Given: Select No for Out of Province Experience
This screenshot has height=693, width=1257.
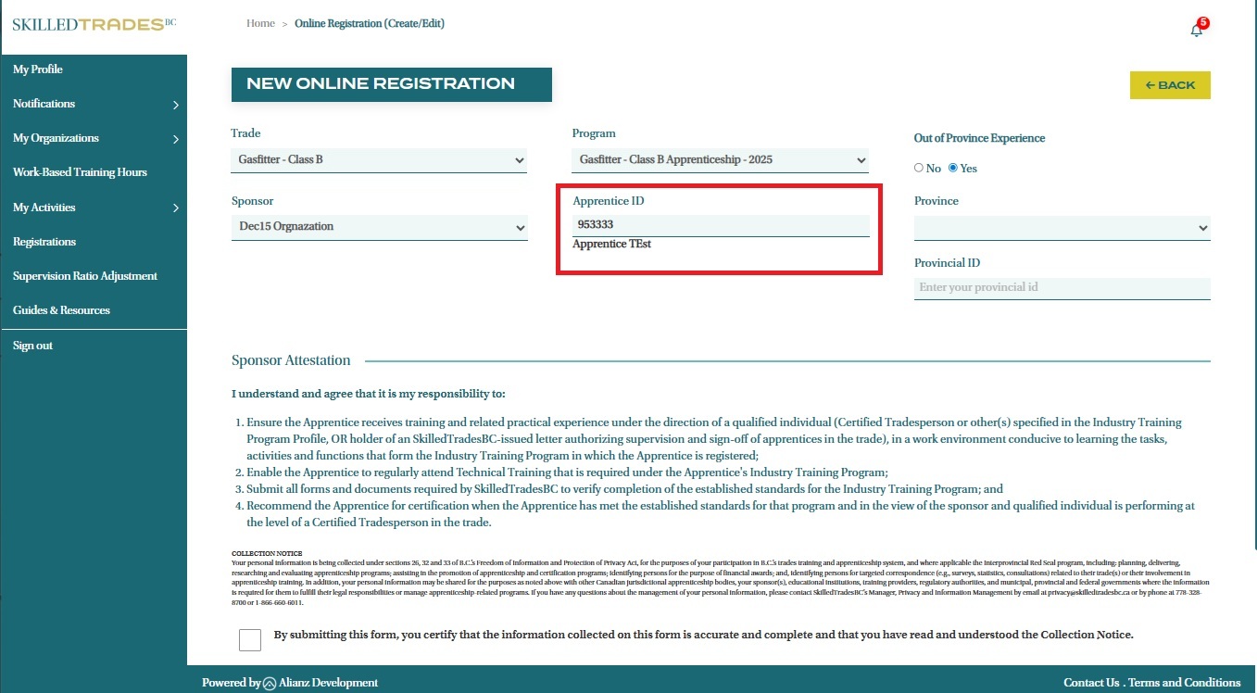Looking at the screenshot, I should point(919,168).
